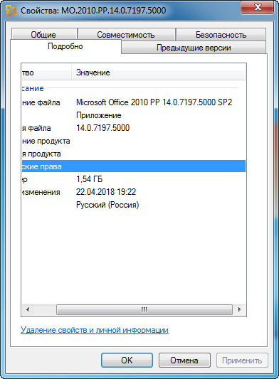This screenshot has height=379, width=279.
Task: Switch to the Общие tab
Action: (44, 35)
